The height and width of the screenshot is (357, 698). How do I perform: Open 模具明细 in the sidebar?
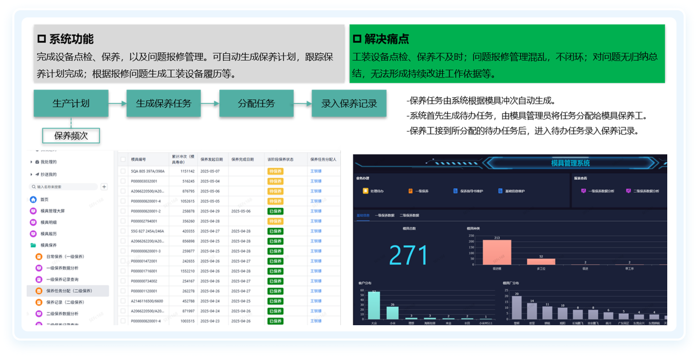coord(48,222)
